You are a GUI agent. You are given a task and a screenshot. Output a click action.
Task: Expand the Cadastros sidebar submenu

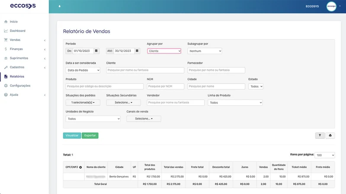[x=45, y=68]
